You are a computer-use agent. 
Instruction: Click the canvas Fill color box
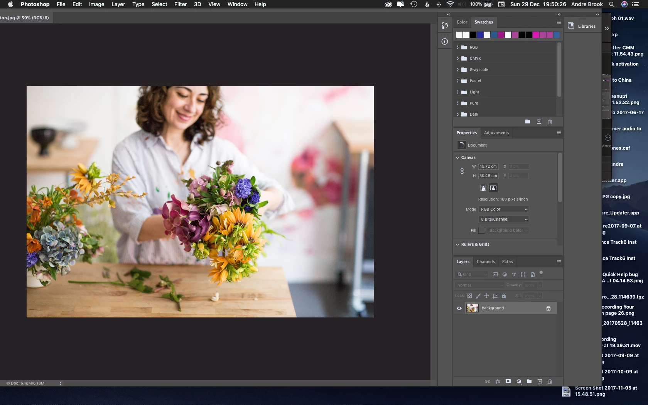click(482, 231)
